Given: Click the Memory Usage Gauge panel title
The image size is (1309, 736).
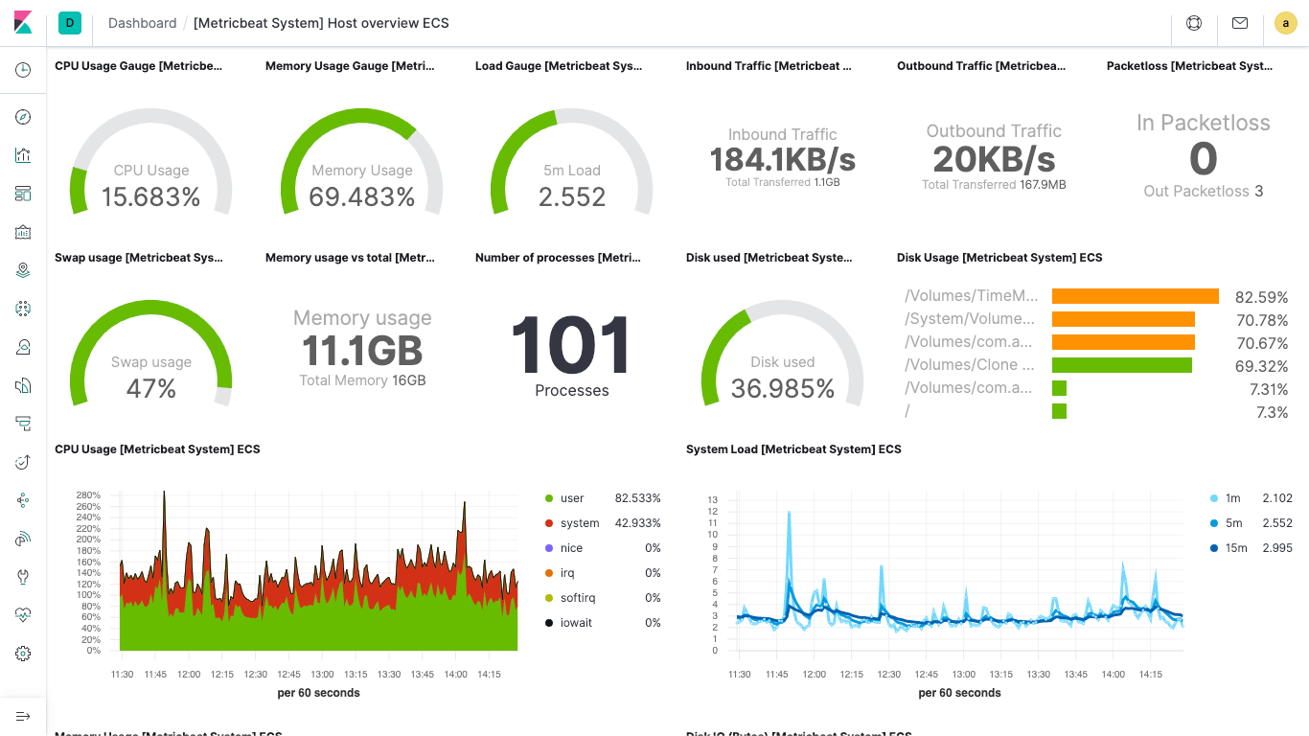Looking at the screenshot, I should (350, 66).
